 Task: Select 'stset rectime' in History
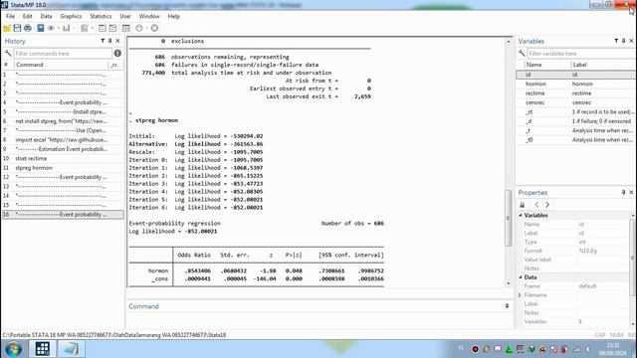[x=63, y=158]
